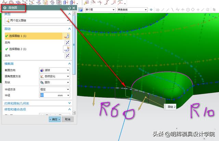Image resolution: width=219 pixels, height=141 pixels.
Task: Click the blue arrow next to curve rule
Action: [151, 10]
